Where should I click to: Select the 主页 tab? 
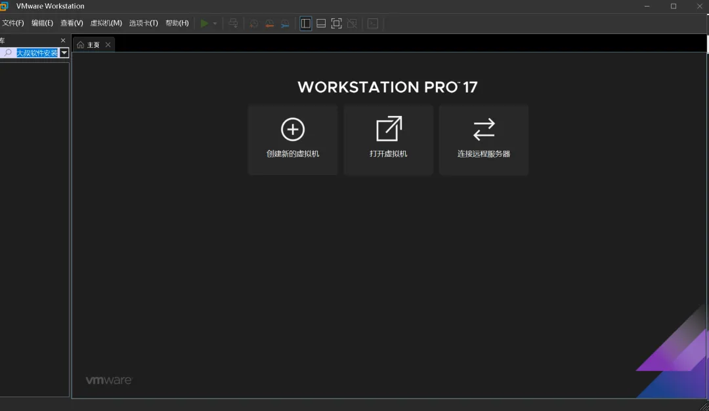pos(94,45)
